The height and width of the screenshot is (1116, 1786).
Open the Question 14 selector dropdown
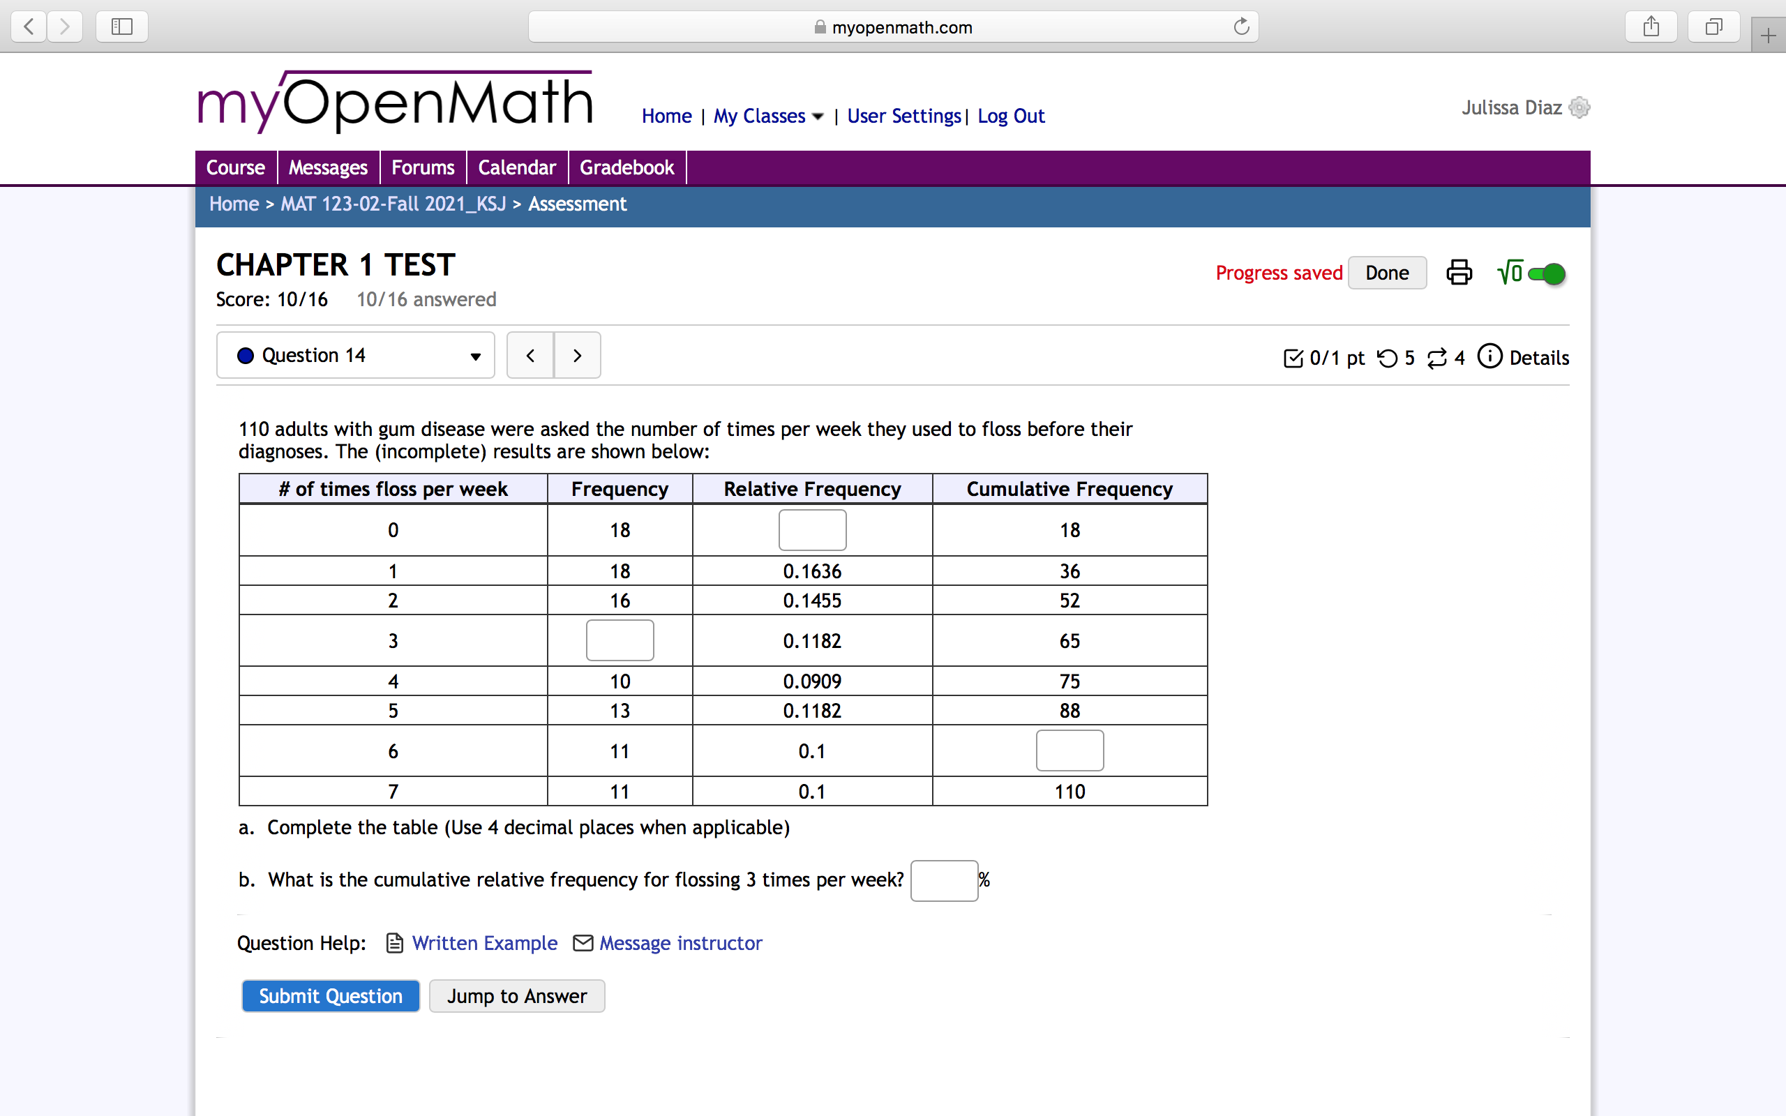coord(474,356)
